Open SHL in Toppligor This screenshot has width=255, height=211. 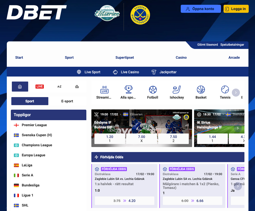pyautogui.click(x=49, y=205)
